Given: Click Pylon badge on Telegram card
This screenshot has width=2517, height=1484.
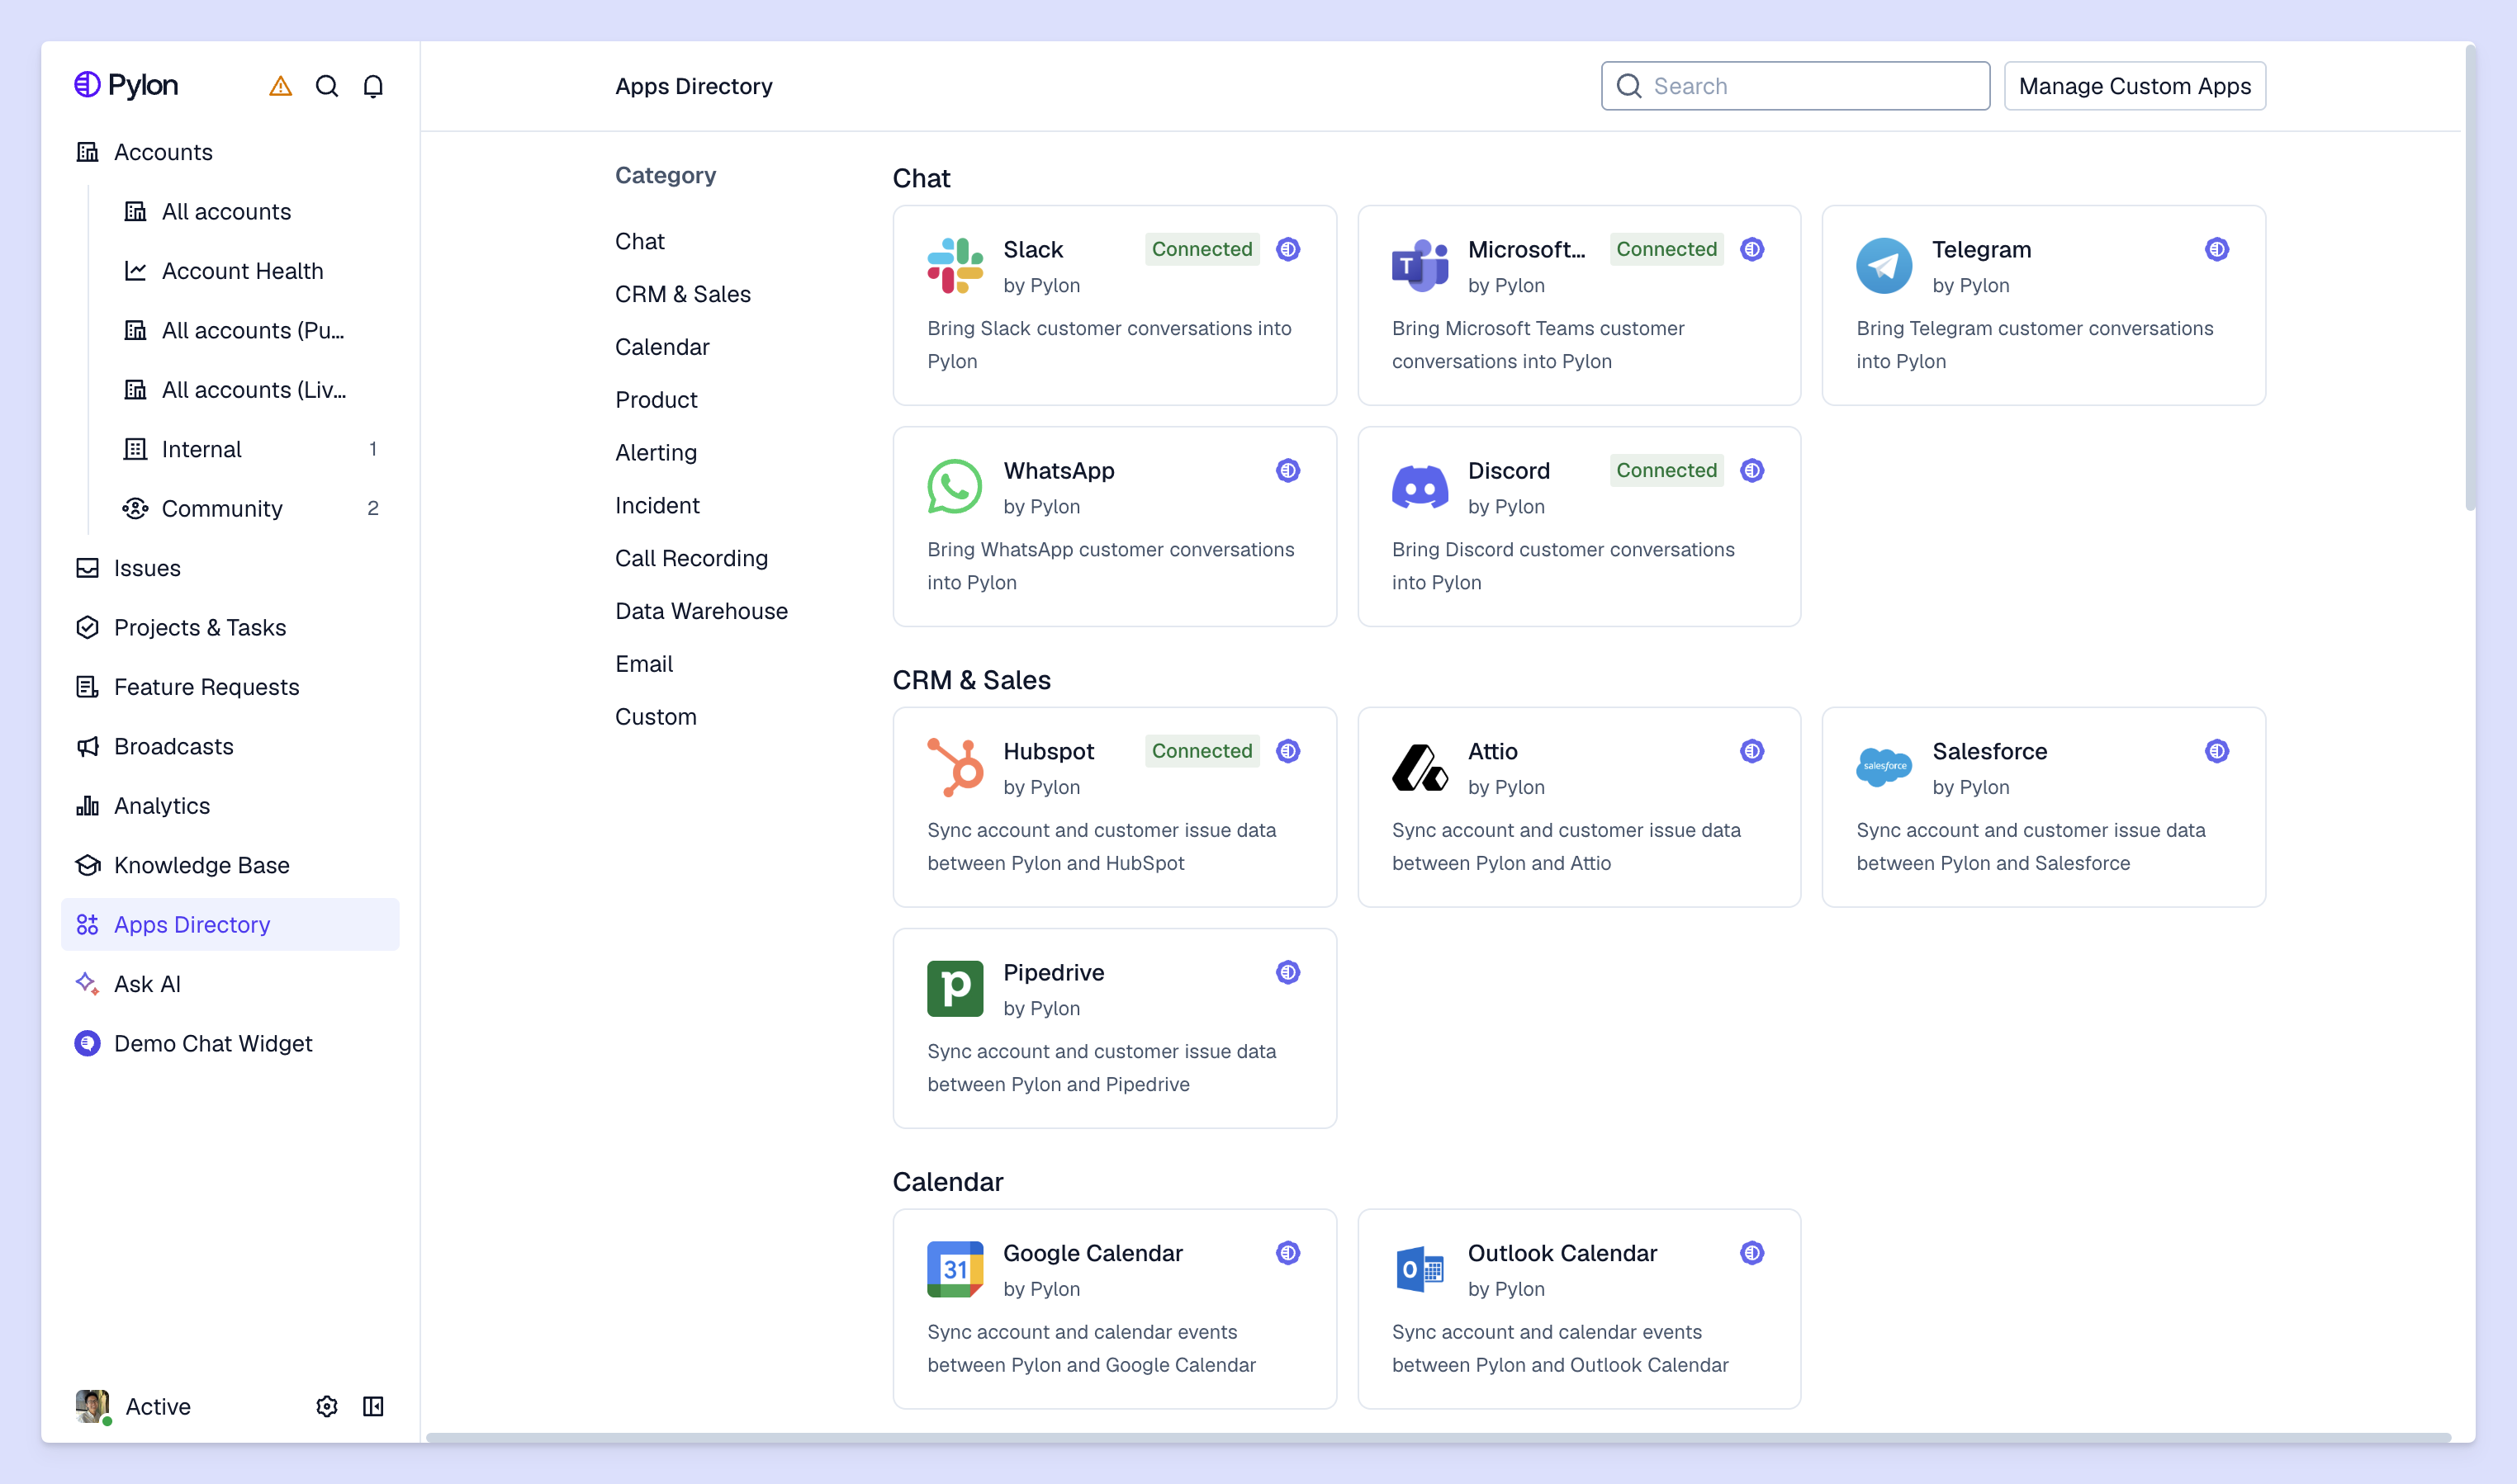Looking at the screenshot, I should [2217, 249].
